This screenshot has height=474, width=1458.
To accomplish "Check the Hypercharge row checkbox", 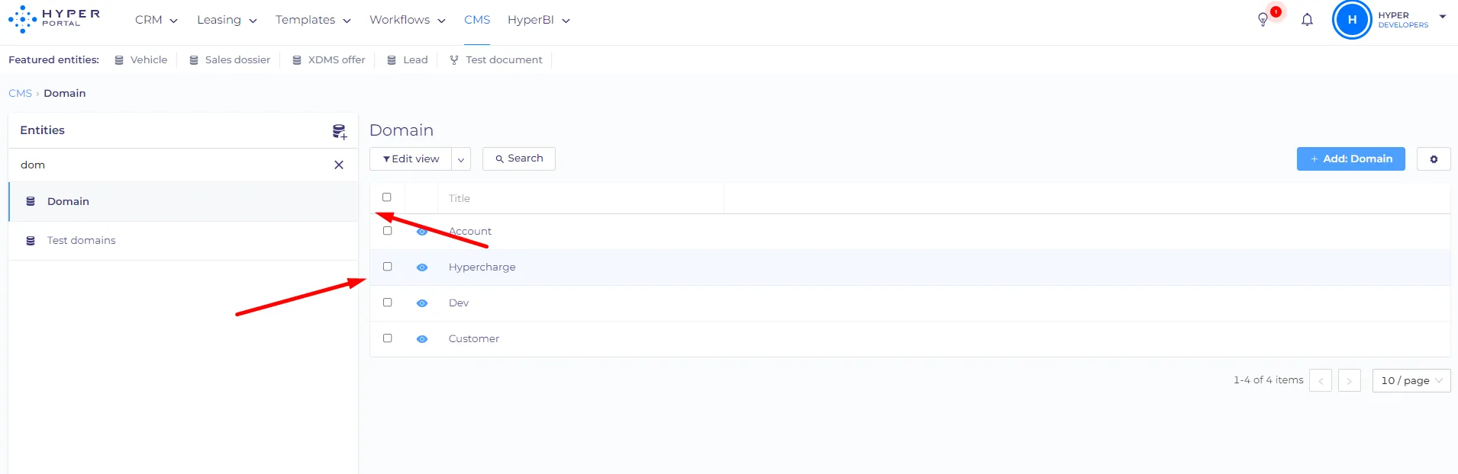I will (x=388, y=267).
